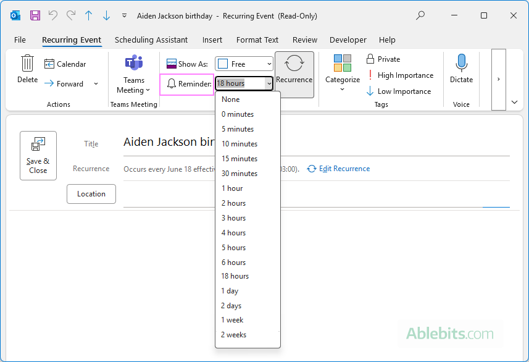Image resolution: width=529 pixels, height=362 pixels.
Task: Click the Location button
Action: (91, 194)
